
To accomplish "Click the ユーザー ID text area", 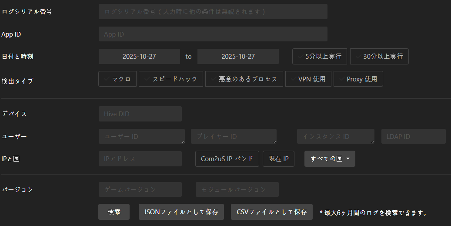I will [141, 136].
